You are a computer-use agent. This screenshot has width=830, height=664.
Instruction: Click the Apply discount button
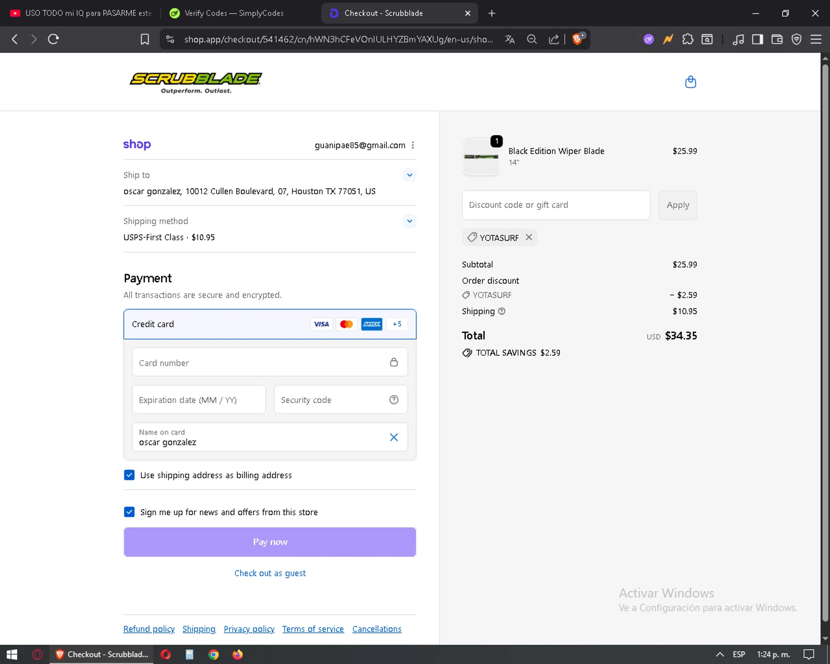click(678, 205)
